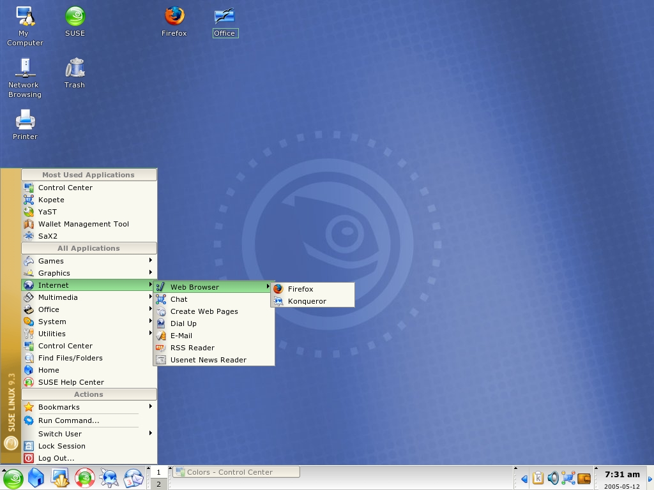Expand the Switch User submenu

coord(89,434)
